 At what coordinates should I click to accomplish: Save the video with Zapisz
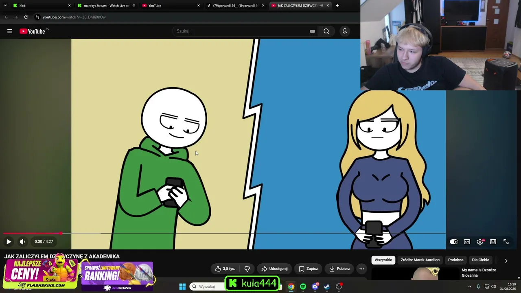(308, 269)
